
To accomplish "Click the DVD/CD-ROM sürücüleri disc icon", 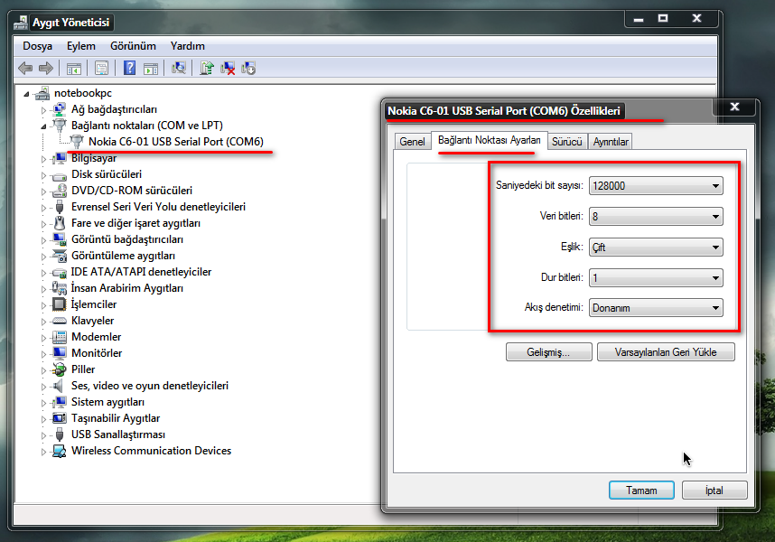I will [60, 191].
